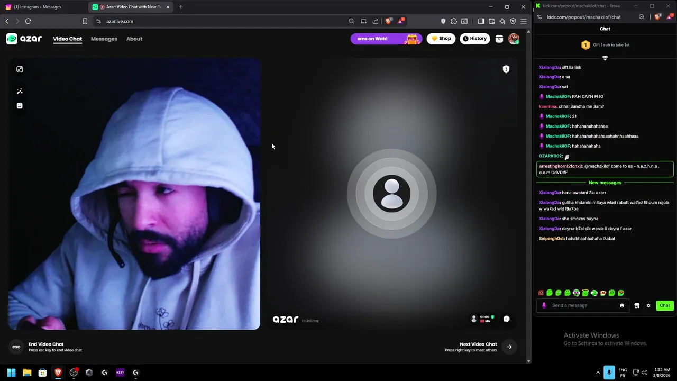Expand the gift sub leaderboard chevron

click(x=605, y=58)
